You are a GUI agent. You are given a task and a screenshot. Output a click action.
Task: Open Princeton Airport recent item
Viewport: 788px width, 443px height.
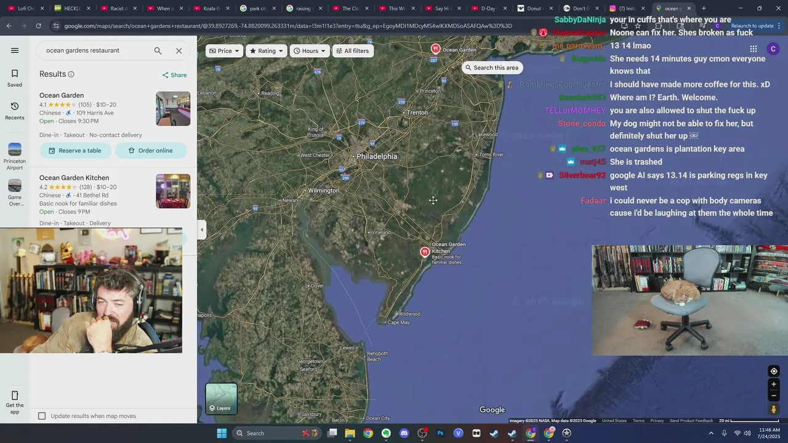[x=15, y=156]
